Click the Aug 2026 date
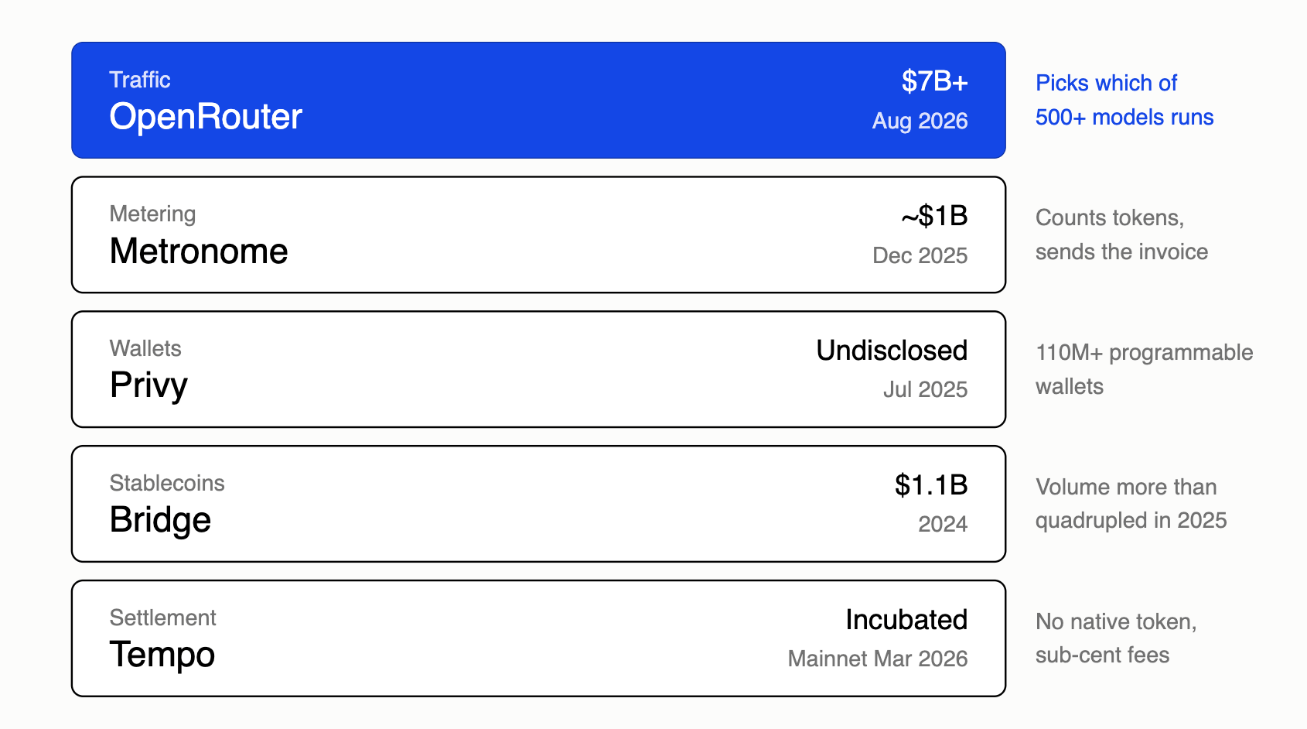This screenshot has width=1307, height=729. point(920,122)
